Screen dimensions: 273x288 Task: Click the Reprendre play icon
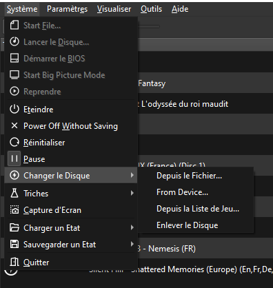click(14, 92)
